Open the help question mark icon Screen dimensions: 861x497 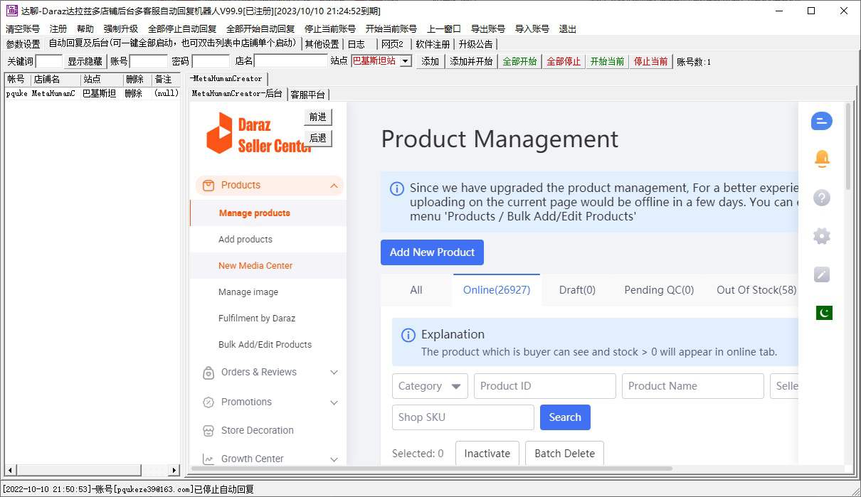click(x=821, y=198)
